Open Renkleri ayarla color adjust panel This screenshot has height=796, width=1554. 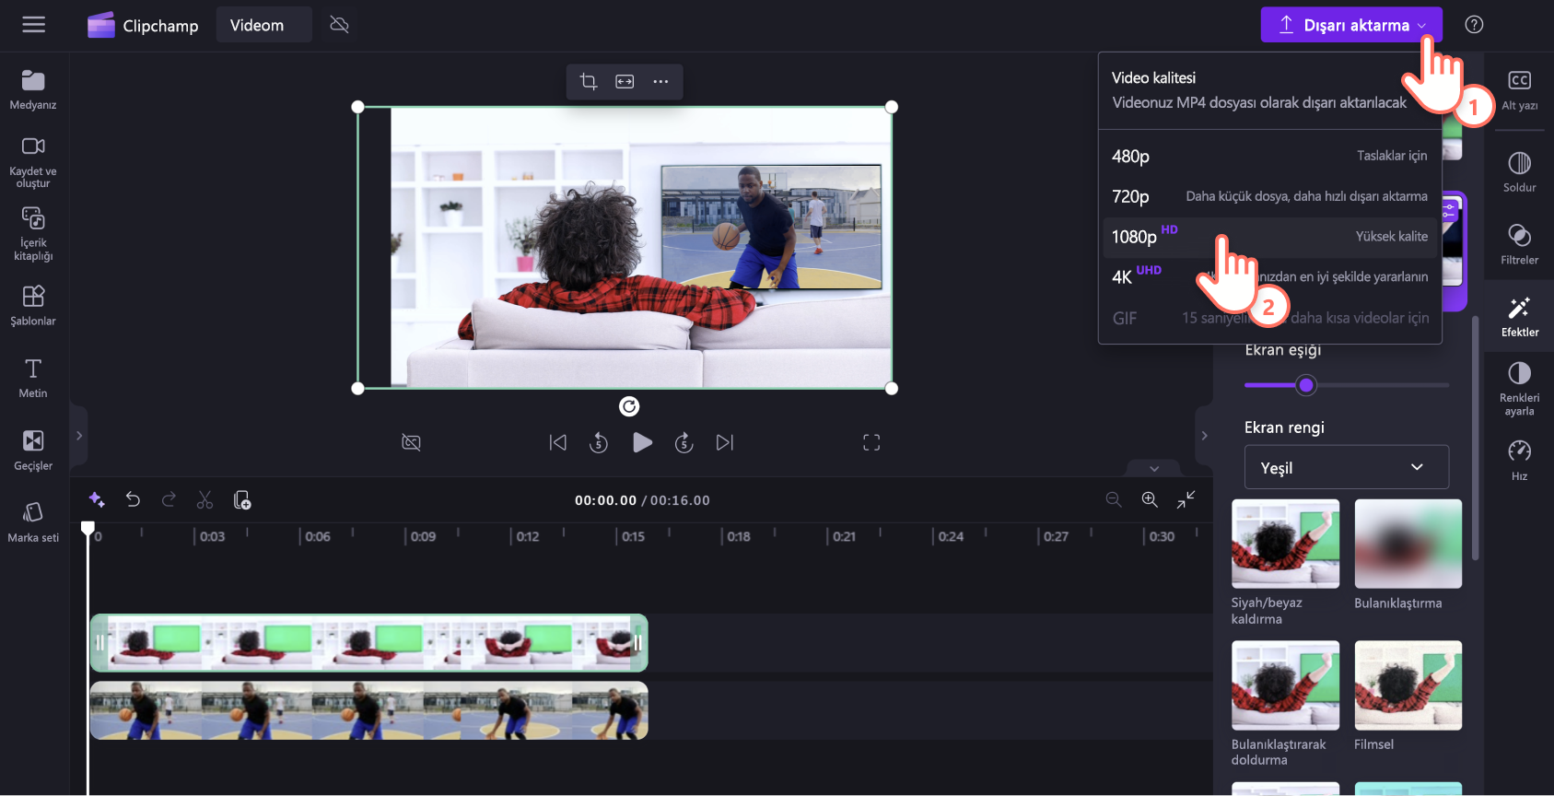tap(1519, 389)
